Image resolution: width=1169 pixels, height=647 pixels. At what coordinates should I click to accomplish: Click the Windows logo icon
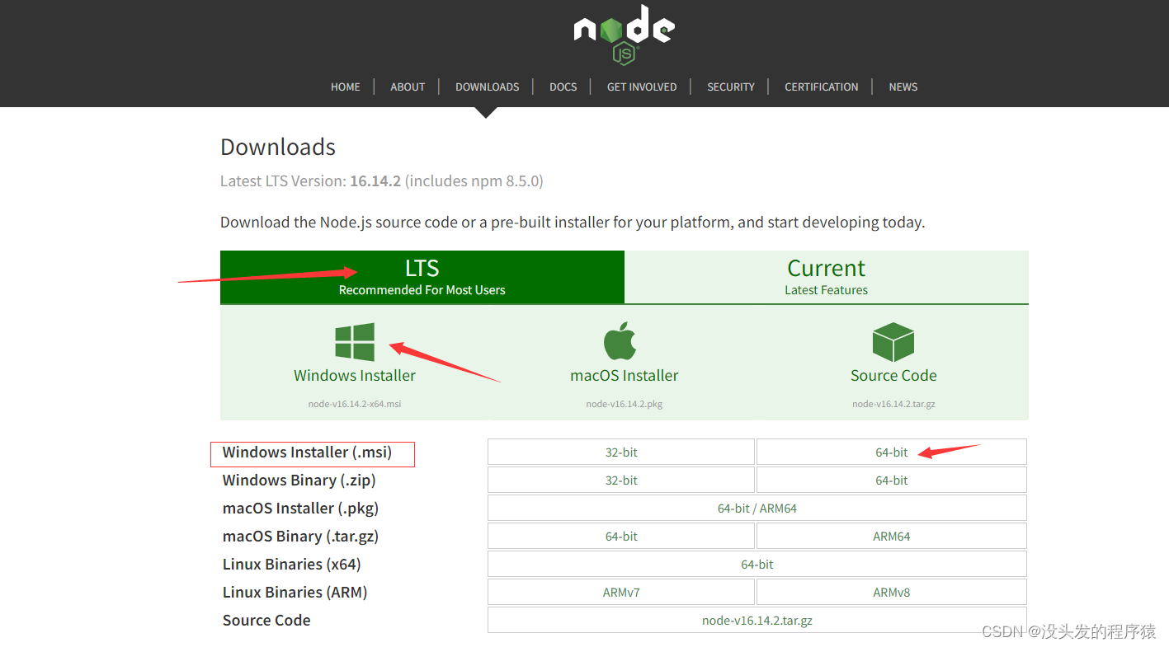355,342
